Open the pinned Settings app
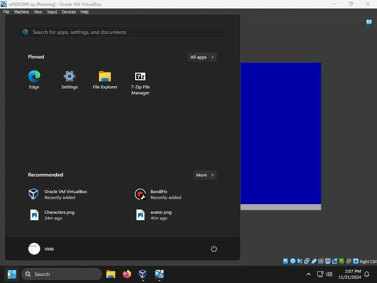The image size is (377, 283). pos(70,80)
